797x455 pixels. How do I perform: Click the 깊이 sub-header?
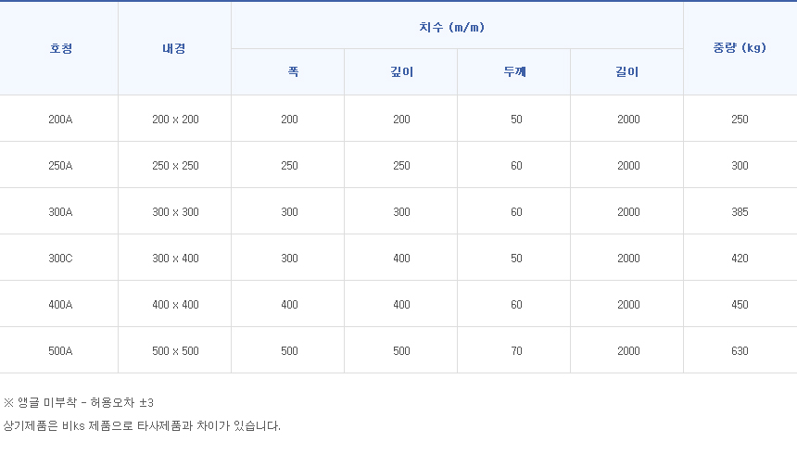401,72
